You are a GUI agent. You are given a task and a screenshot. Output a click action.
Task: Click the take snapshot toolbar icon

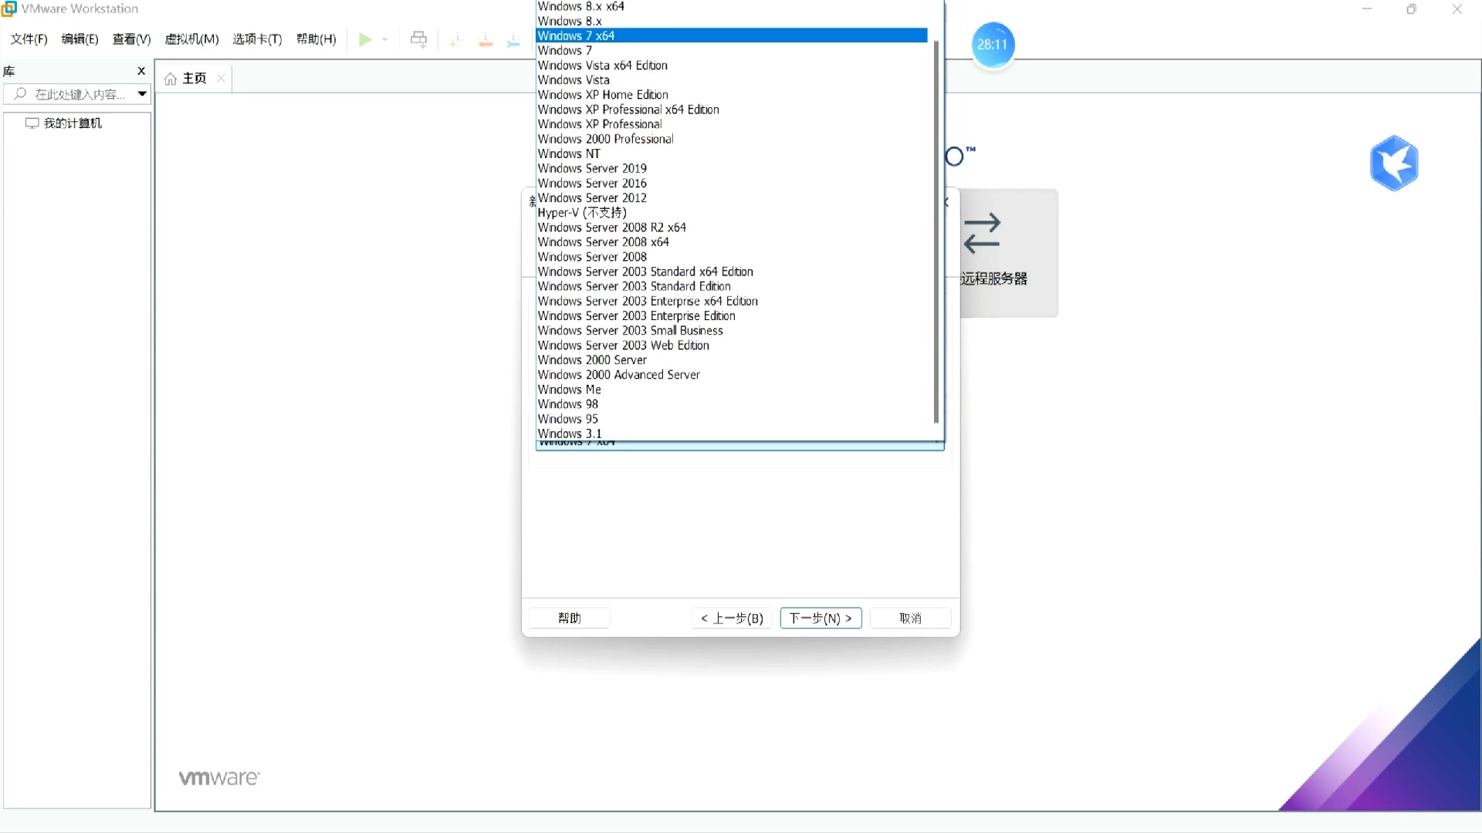[x=455, y=40]
